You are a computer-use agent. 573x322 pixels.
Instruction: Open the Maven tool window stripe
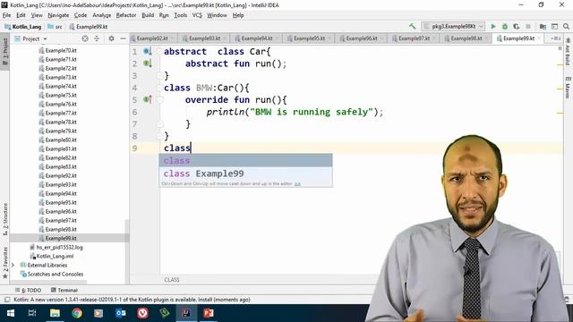[x=568, y=87]
